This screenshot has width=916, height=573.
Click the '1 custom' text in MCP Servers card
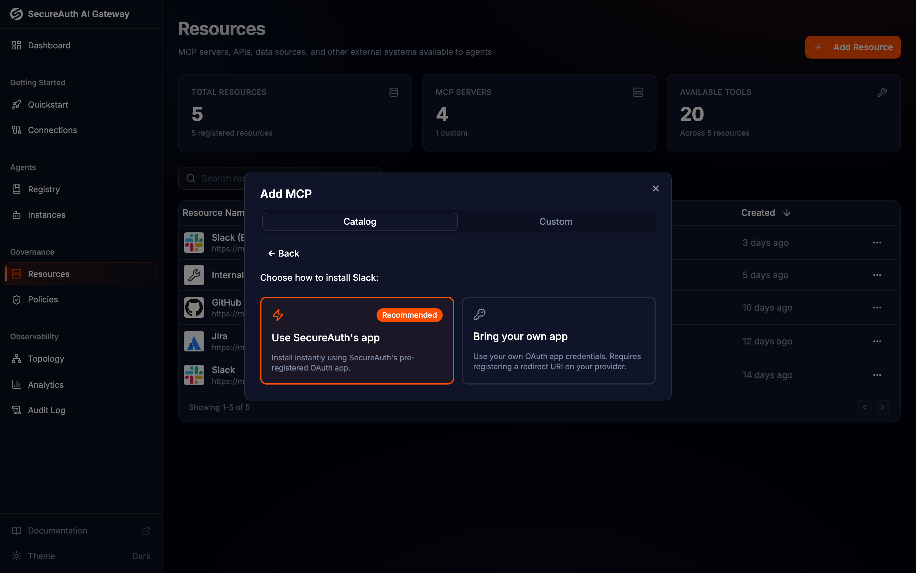[x=451, y=133]
